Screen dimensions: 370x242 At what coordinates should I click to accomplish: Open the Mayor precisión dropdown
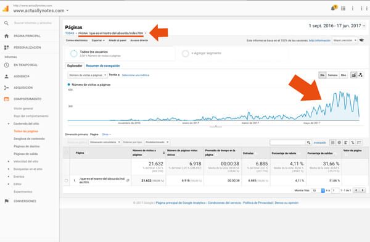tap(345, 40)
